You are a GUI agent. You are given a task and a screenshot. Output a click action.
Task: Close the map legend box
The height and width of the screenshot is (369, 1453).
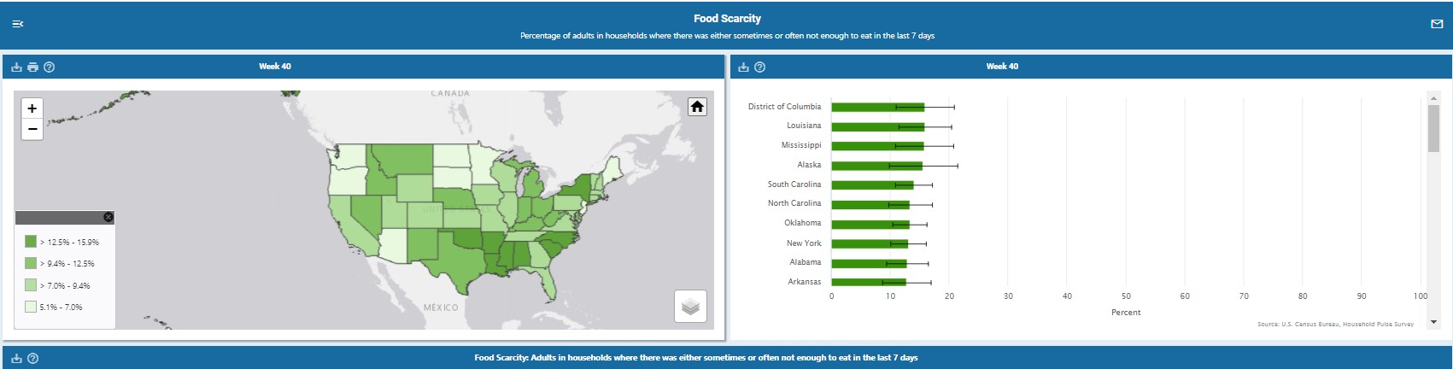pos(108,217)
